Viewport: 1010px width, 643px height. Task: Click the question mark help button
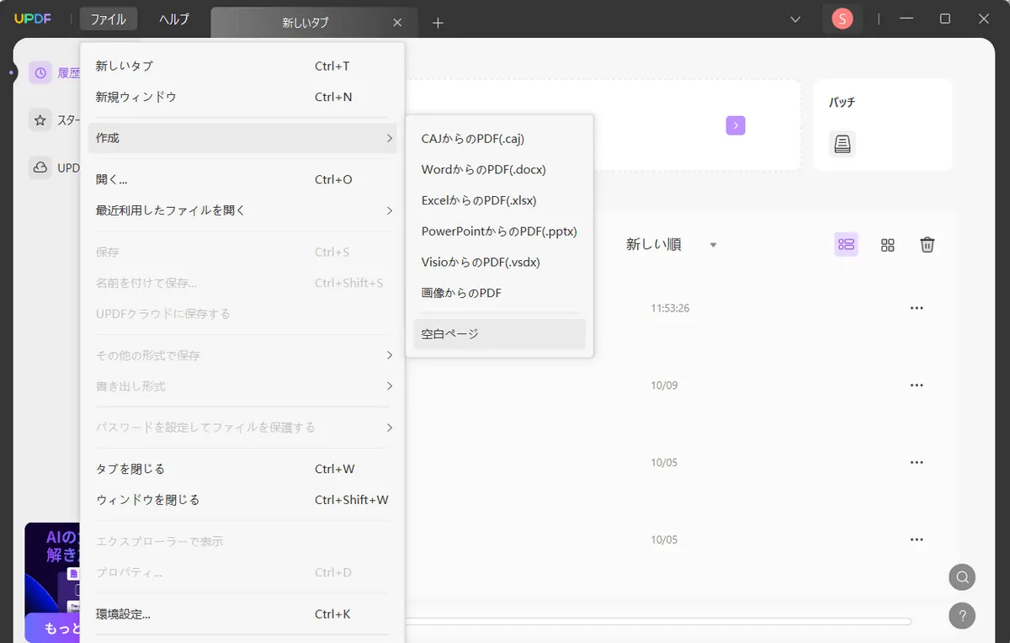(962, 616)
